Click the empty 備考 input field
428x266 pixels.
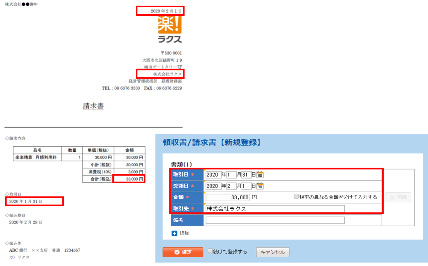275,220
